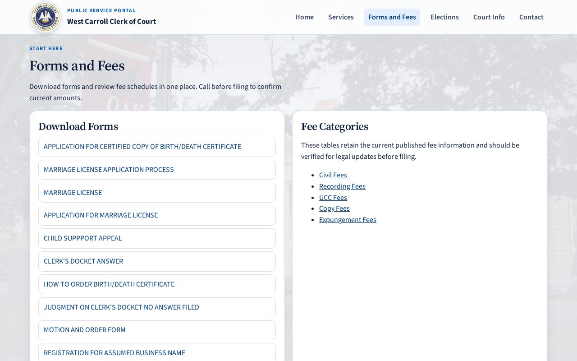The width and height of the screenshot is (577, 361).
Task: Open the Copy Fees link
Action: 334,208
